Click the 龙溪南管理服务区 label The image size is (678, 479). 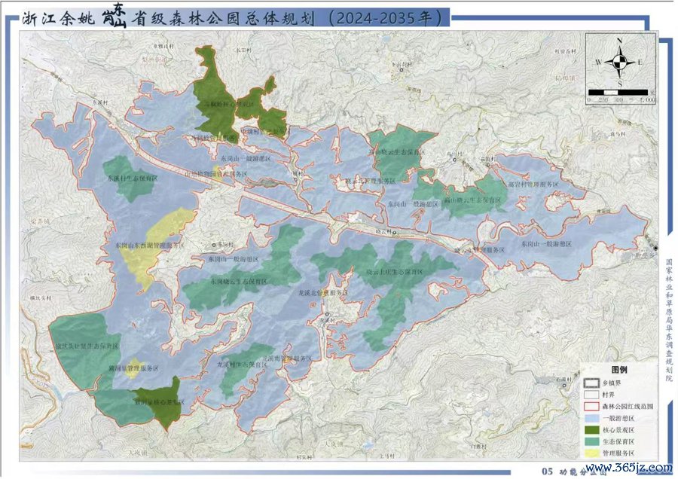click(x=287, y=358)
